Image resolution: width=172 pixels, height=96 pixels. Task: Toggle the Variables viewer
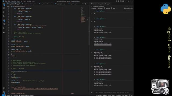tap(107, 8)
